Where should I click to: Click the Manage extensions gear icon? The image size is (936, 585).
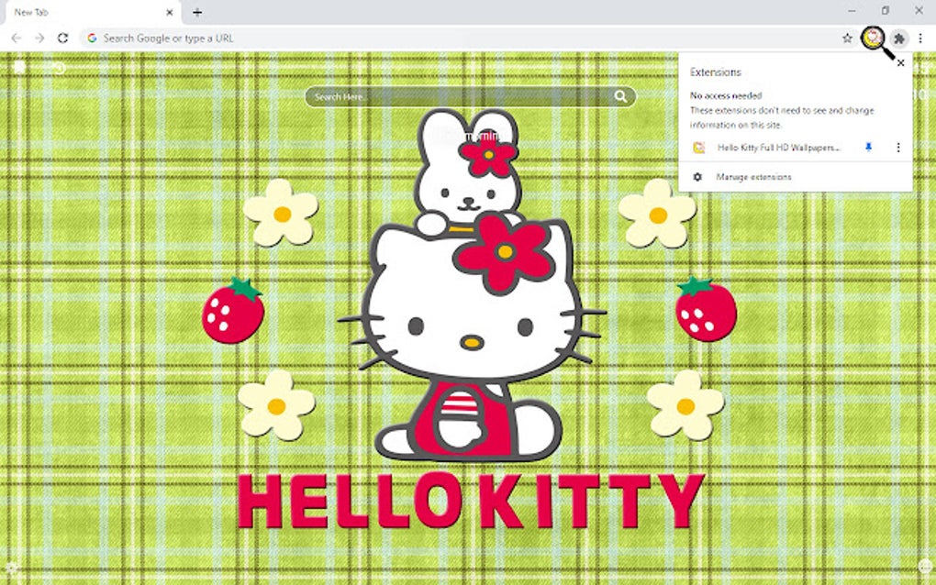[x=697, y=177]
